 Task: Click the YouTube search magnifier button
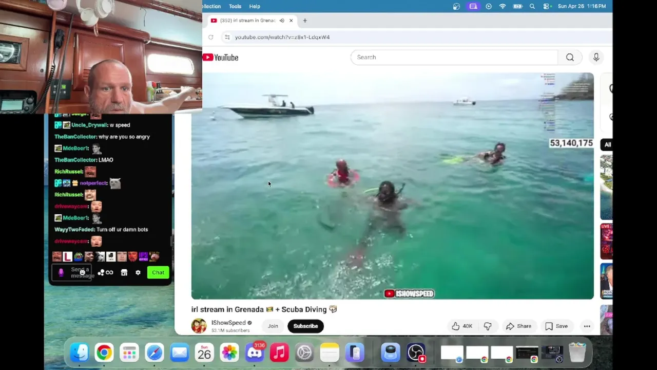tap(570, 58)
